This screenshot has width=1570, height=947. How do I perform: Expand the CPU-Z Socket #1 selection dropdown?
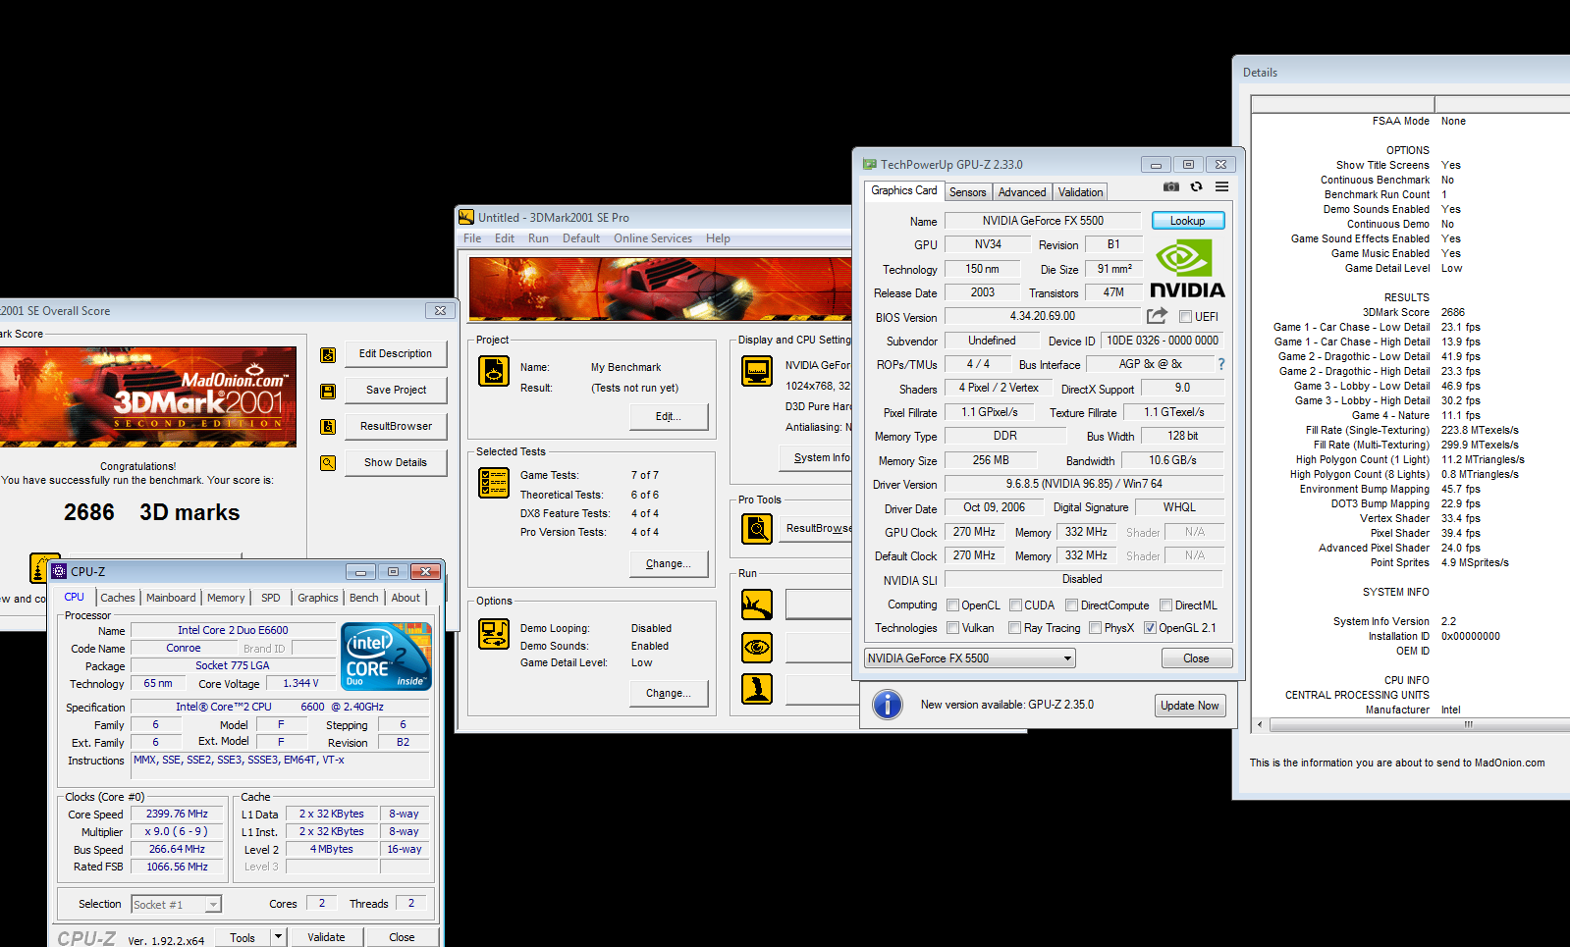tap(213, 905)
